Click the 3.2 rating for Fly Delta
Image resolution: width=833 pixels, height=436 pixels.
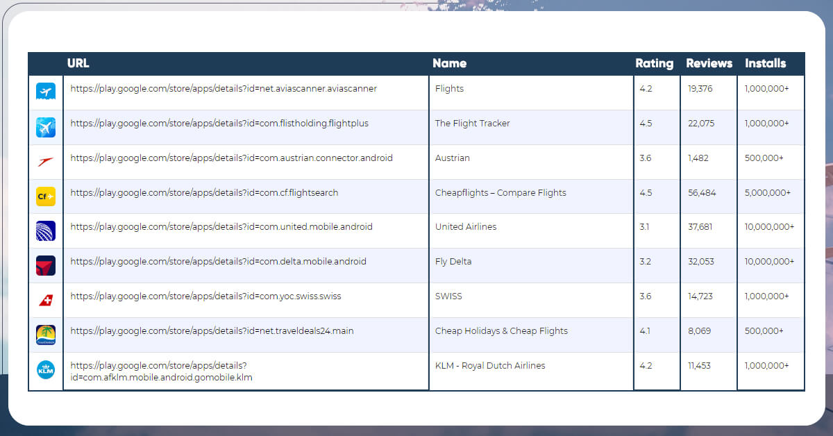pyautogui.click(x=646, y=262)
